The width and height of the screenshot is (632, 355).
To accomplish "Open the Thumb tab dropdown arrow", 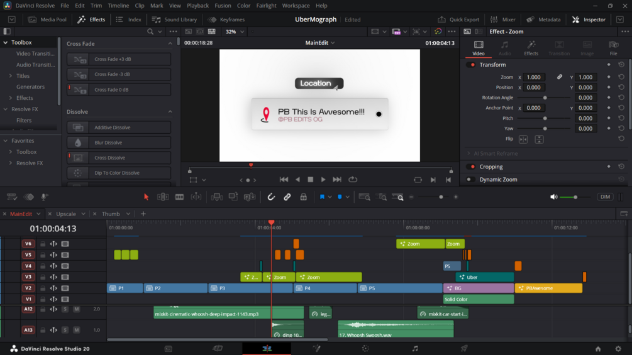I will 128,214.
